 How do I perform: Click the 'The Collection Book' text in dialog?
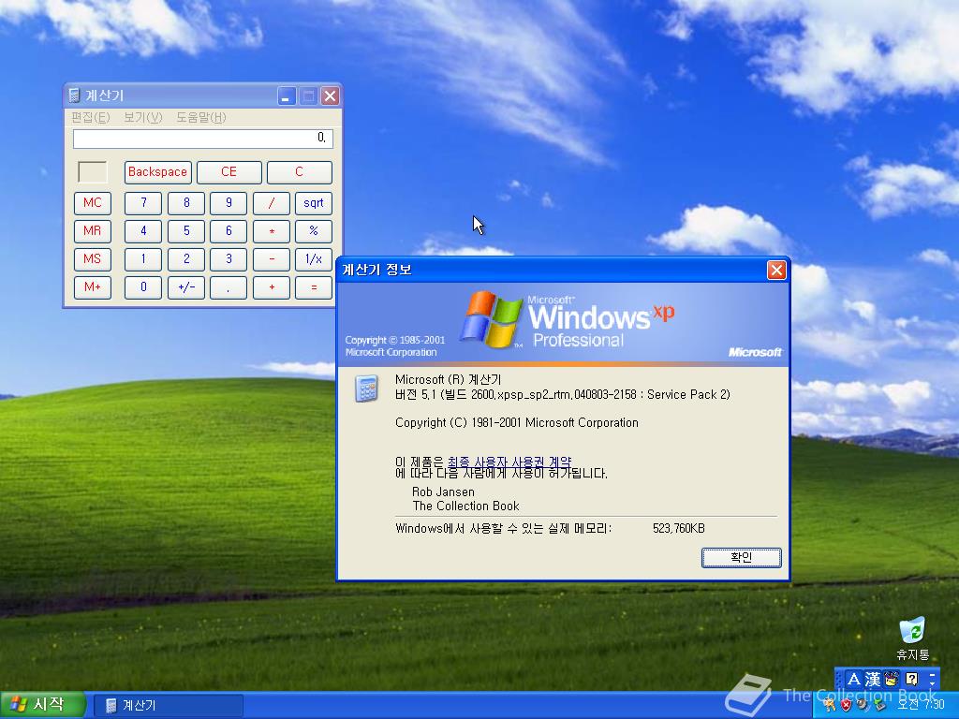coord(466,506)
